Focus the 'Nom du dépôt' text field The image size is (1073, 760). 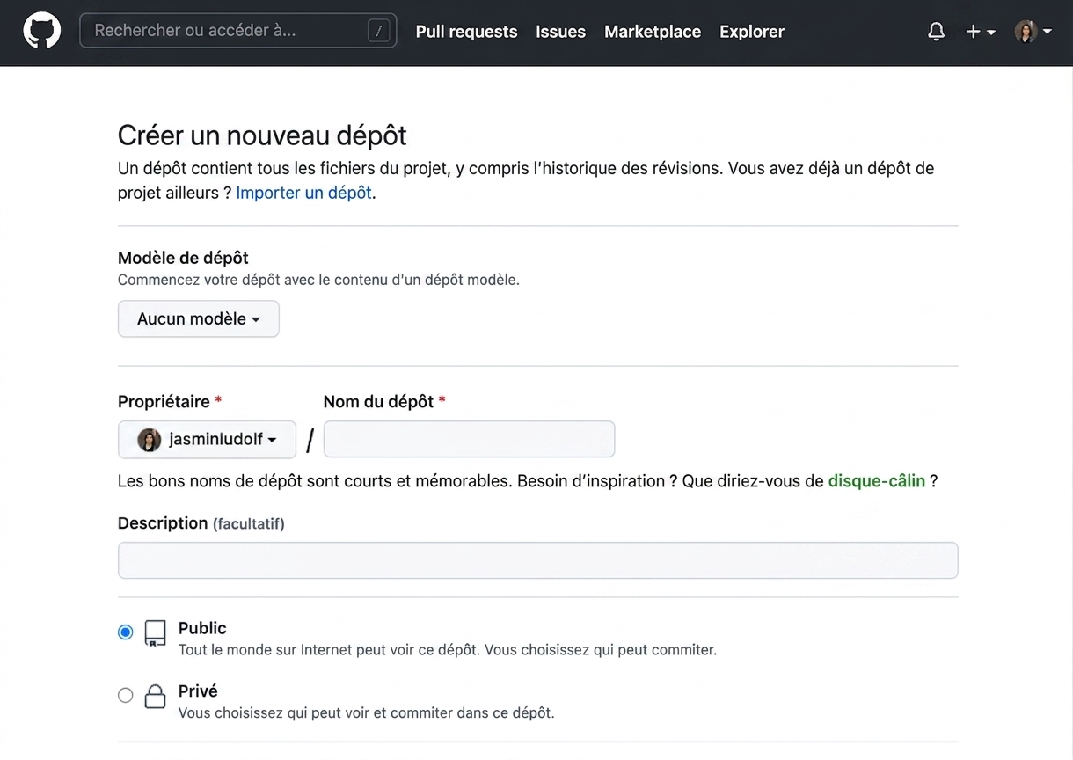[469, 439]
